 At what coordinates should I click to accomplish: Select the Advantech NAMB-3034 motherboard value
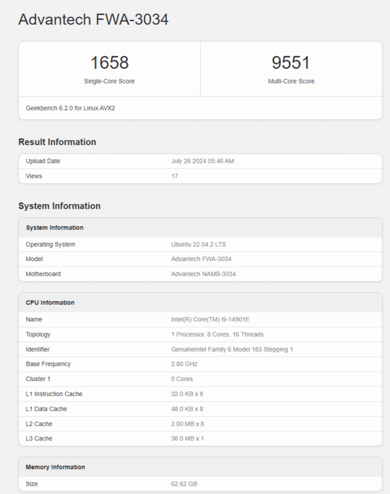pyautogui.click(x=203, y=274)
